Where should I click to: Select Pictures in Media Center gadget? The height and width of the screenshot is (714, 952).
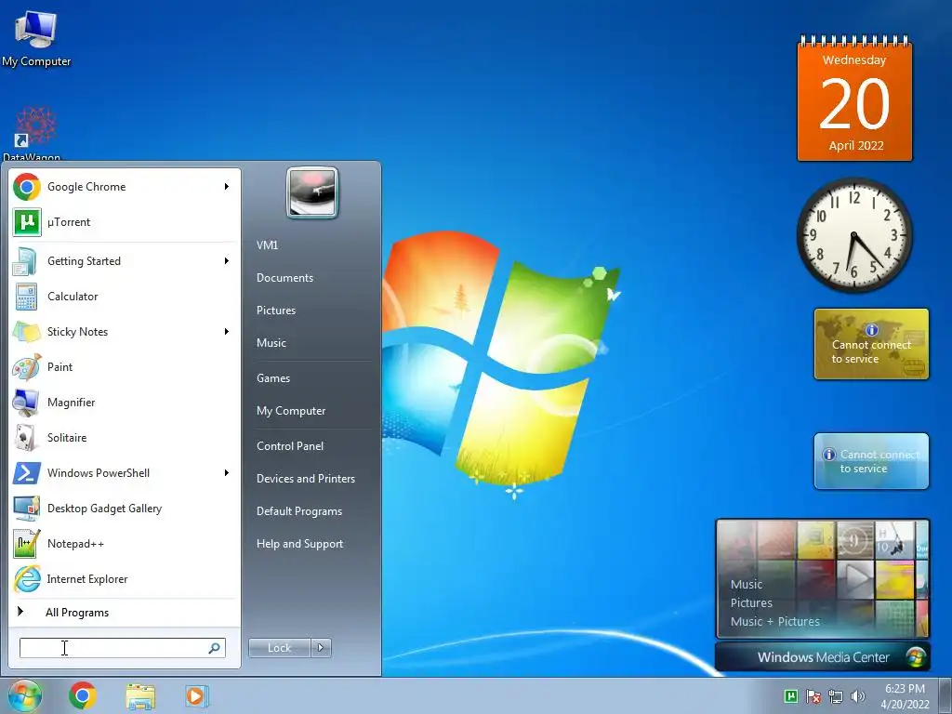click(x=751, y=602)
